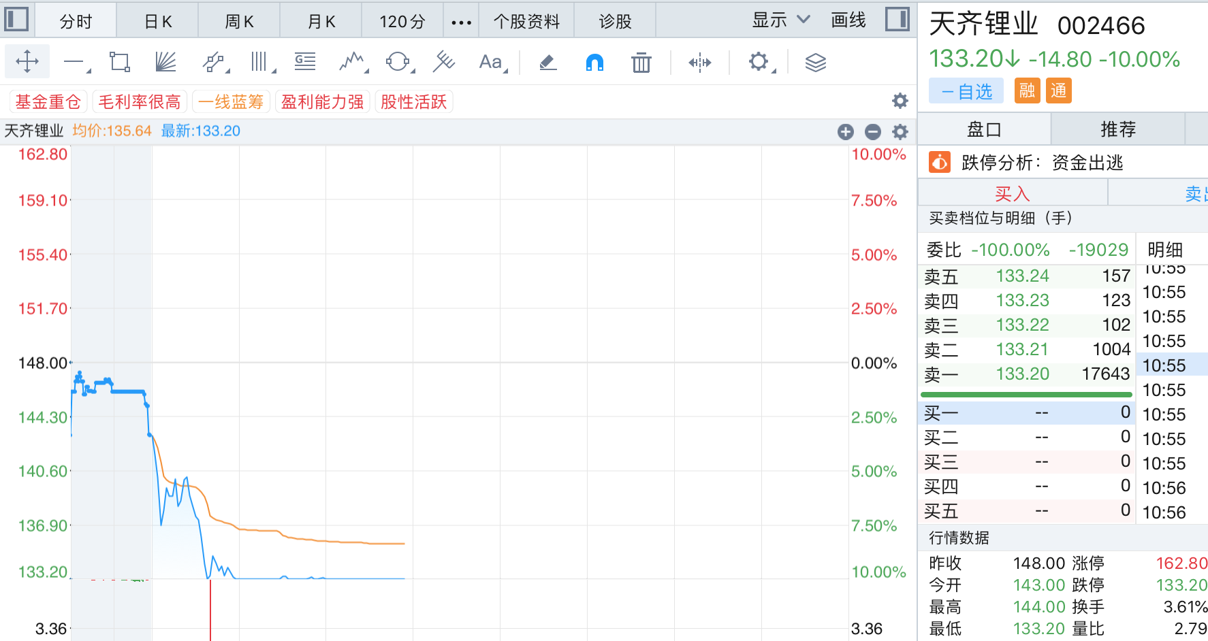Viewport: 1208px width, 641px height.
Task: Click the minus zoom-out chart icon
Action: pyautogui.click(x=873, y=132)
